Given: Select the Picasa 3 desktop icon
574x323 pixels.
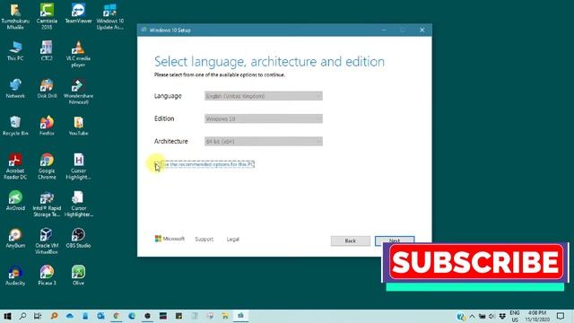Looking at the screenshot, I should coord(47,275).
